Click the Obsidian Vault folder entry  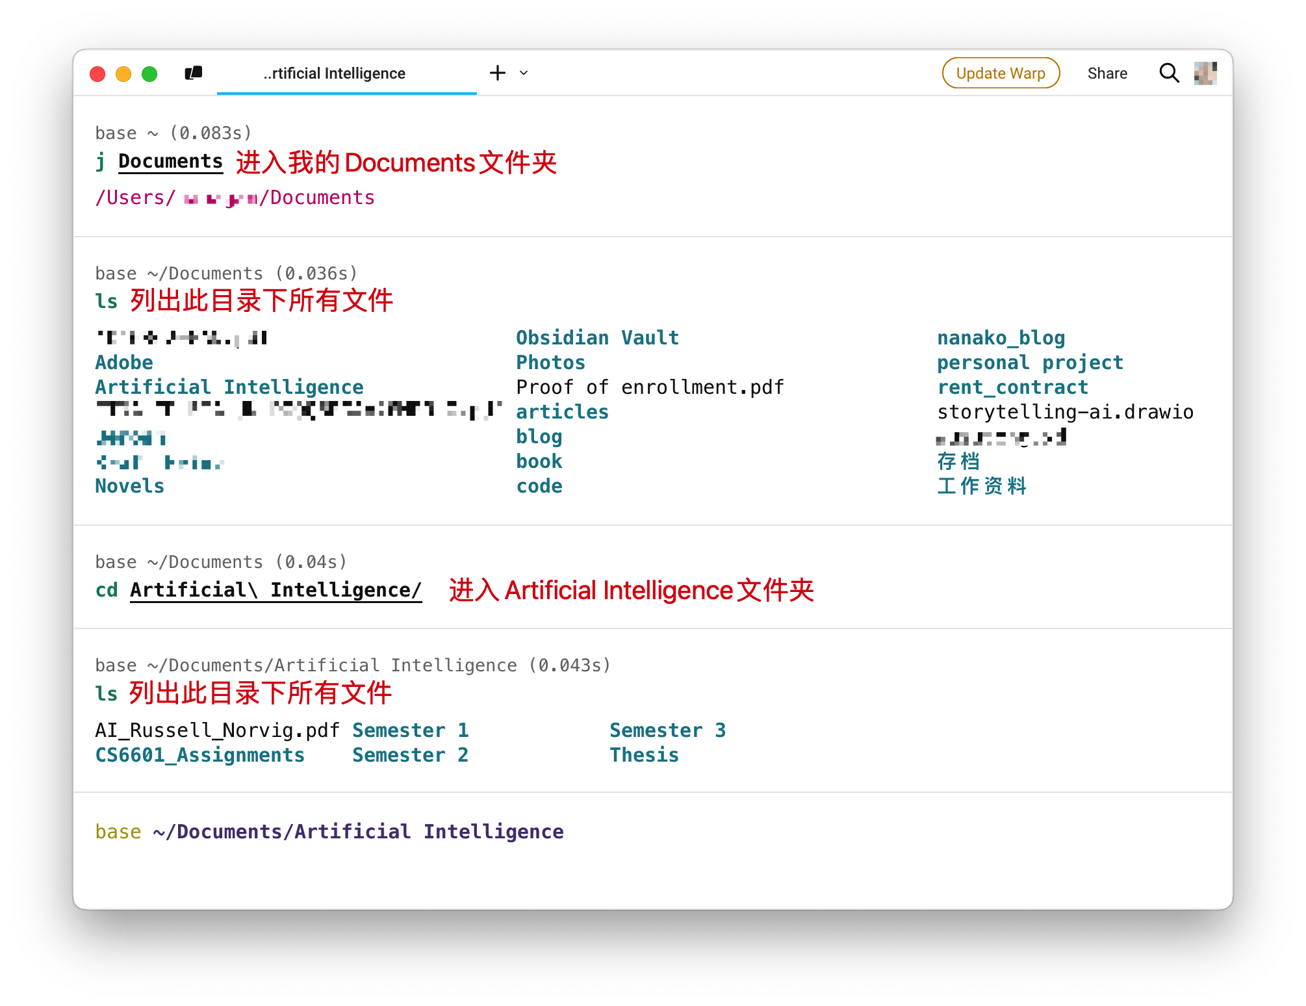[x=596, y=337]
